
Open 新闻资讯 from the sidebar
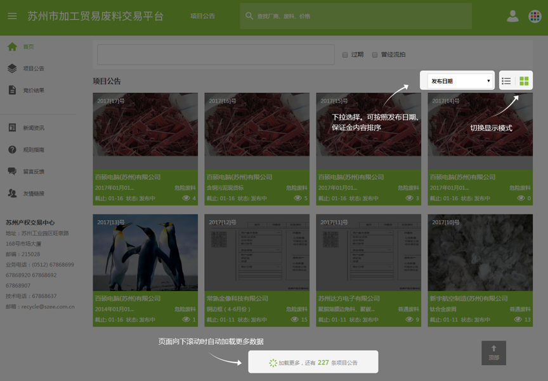click(x=34, y=128)
